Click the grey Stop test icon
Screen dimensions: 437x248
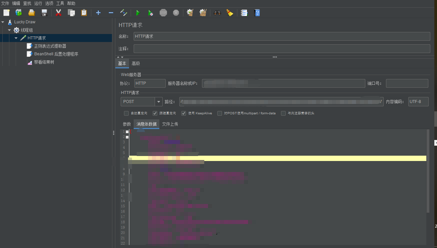coord(163,13)
